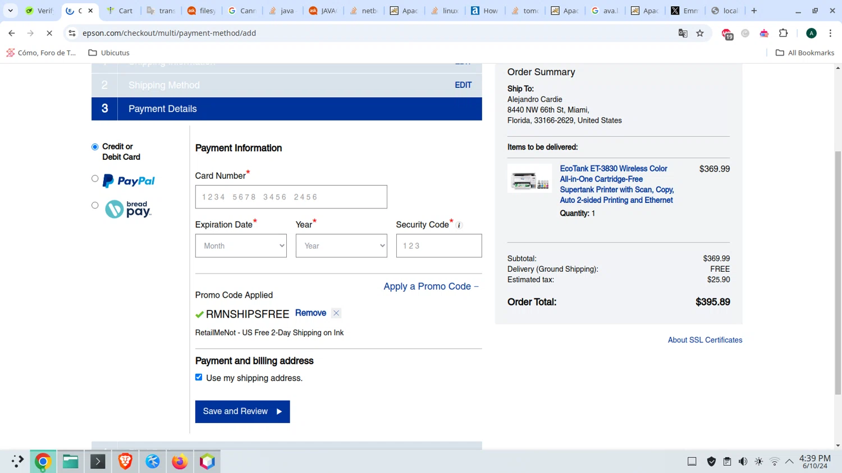Open the Cómo, Foro de T... bookmark

tap(41, 53)
